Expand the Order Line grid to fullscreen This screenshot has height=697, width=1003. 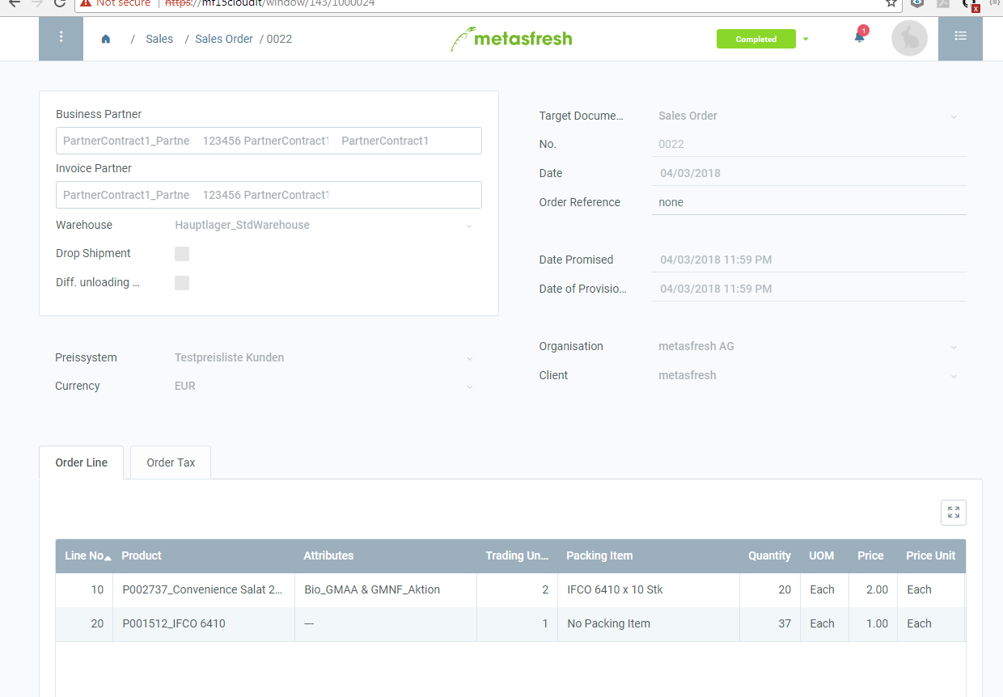click(x=953, y=512)
